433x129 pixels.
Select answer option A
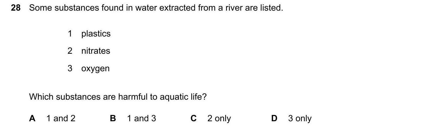[32, 118]
